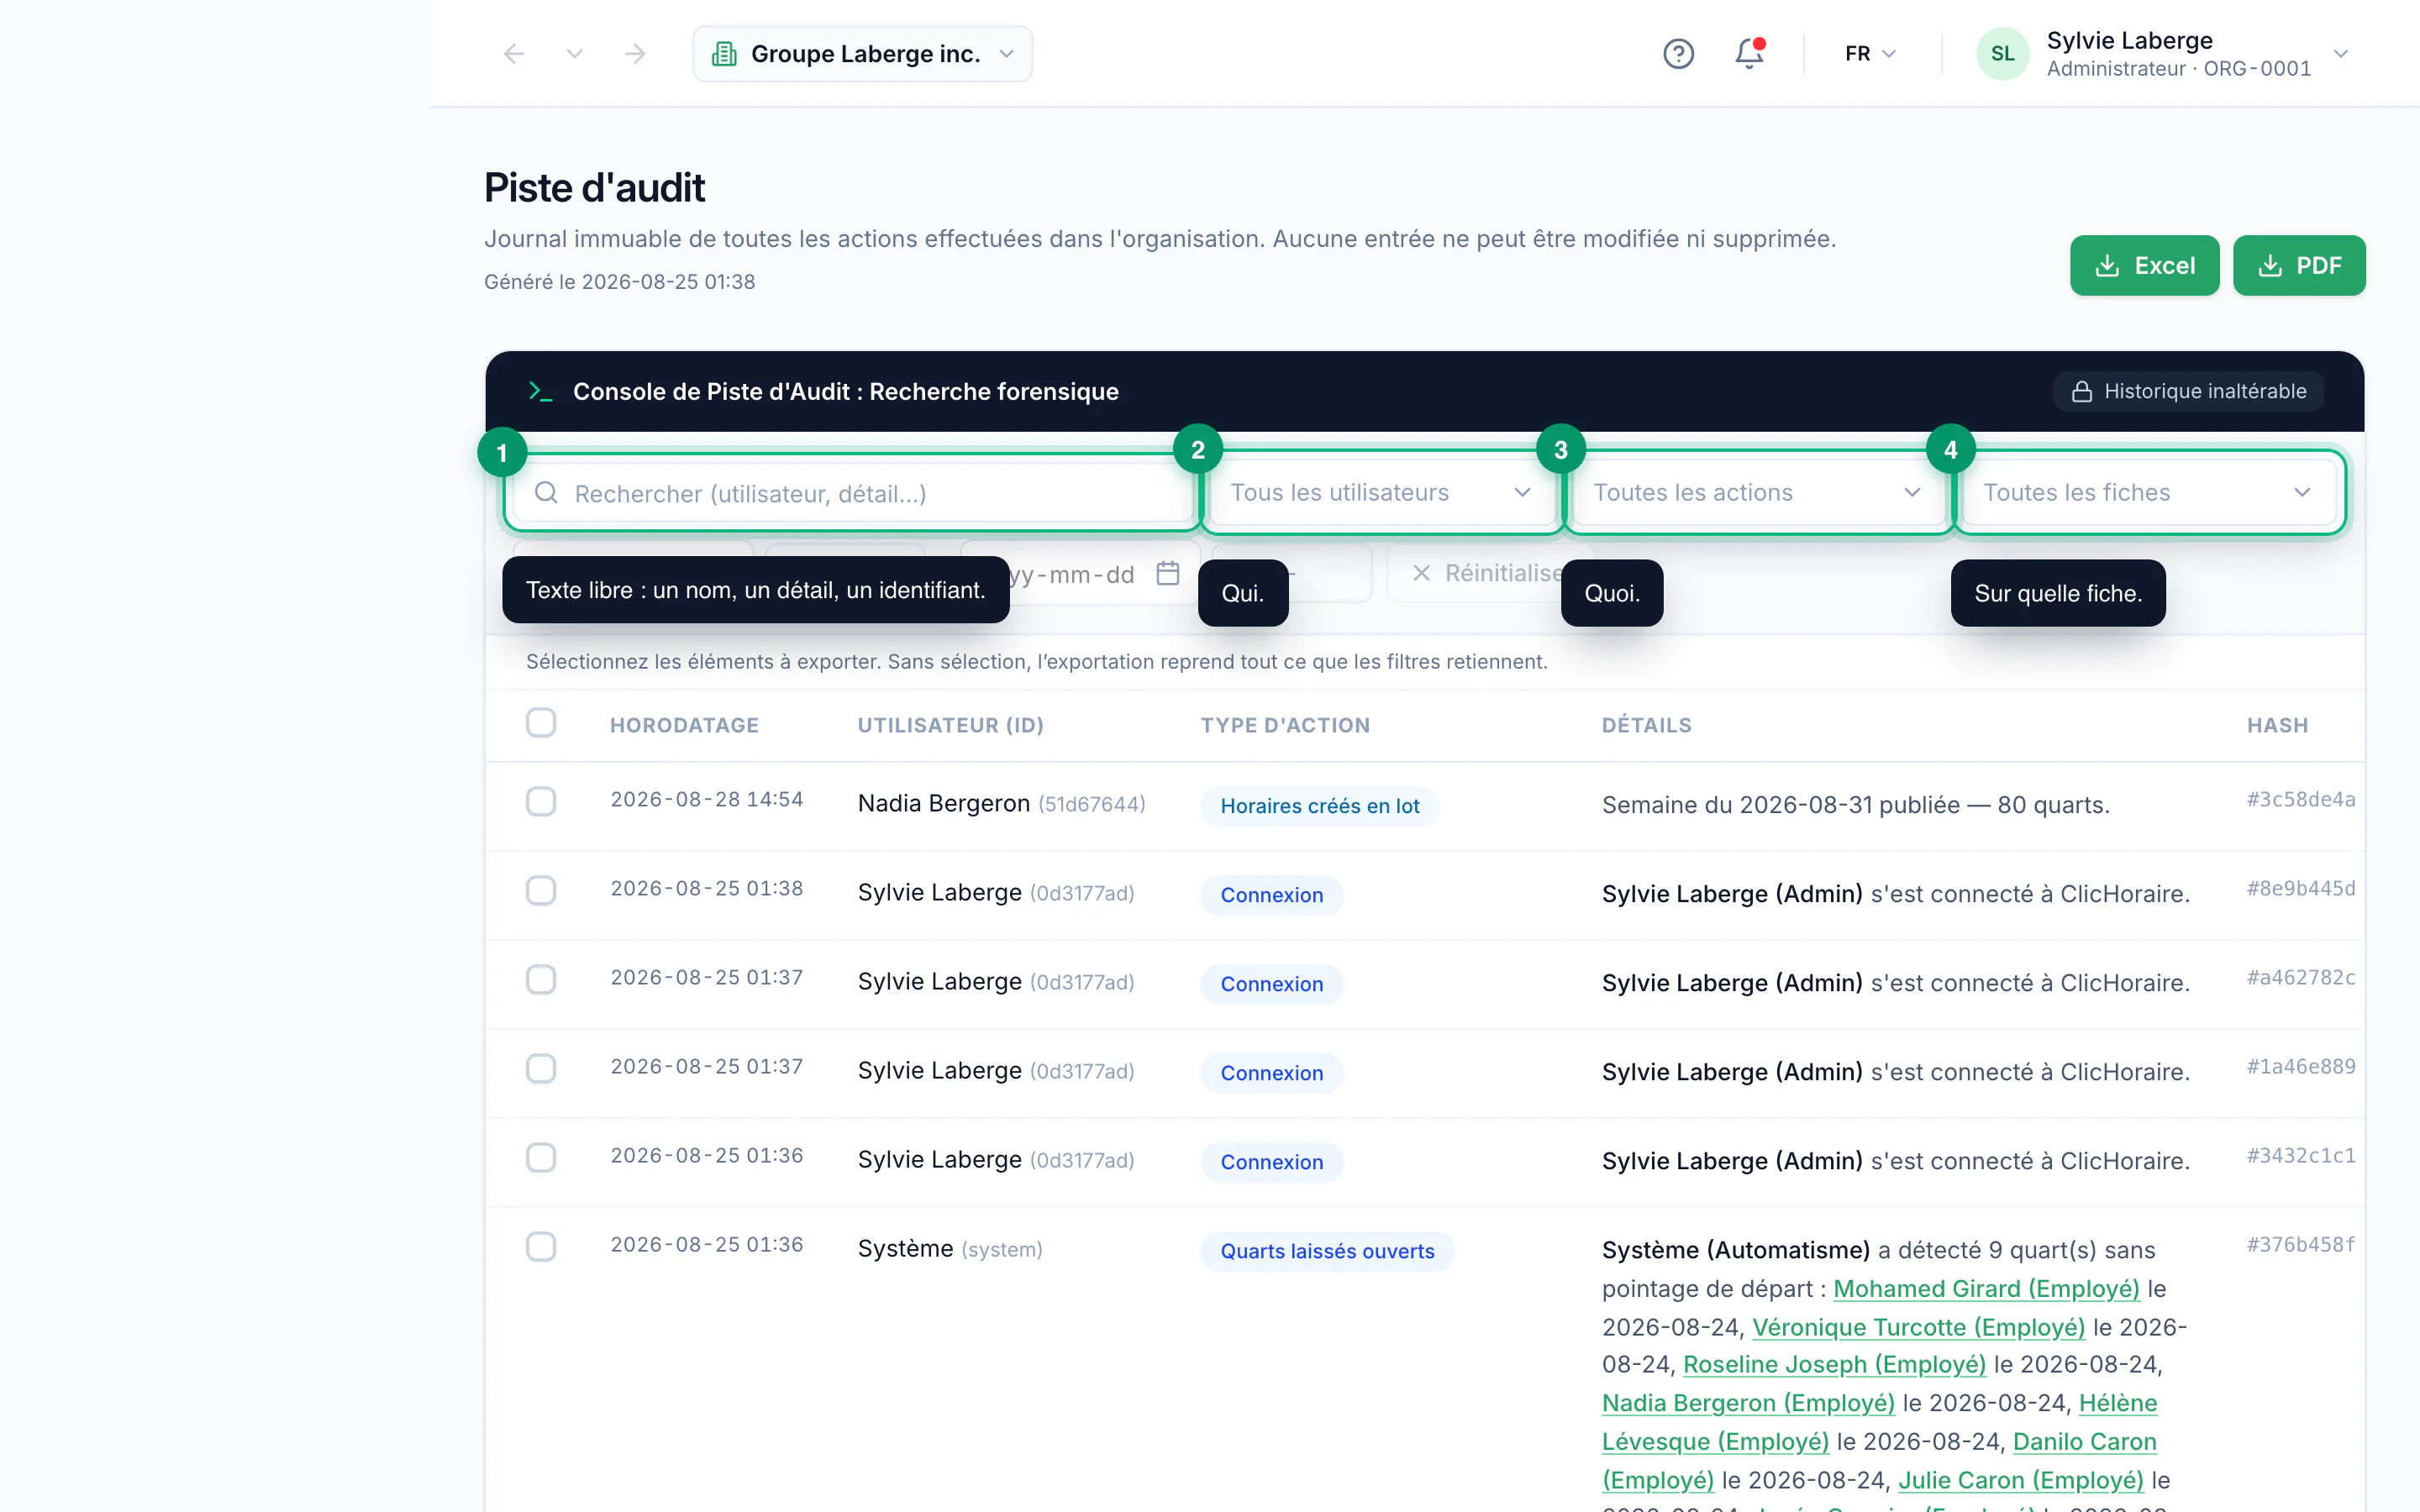The image size is (2420, 1512).
Task: Click the Historique inaltérable lock badge
Action: (2188, 391)
